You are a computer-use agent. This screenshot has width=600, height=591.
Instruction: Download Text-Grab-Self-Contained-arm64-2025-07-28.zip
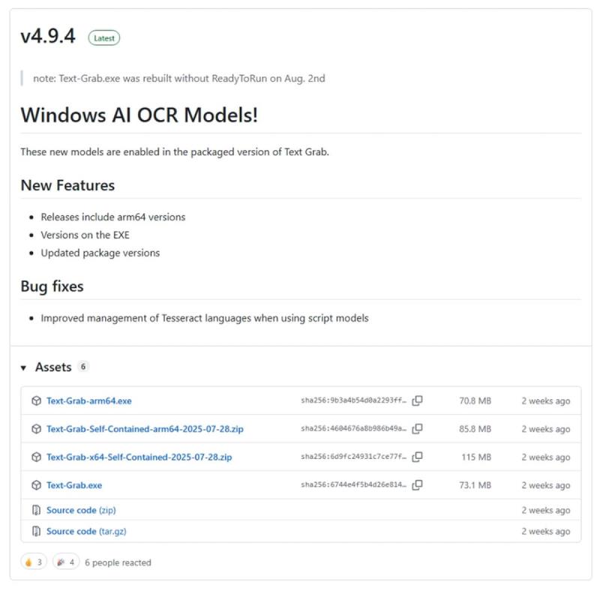(145, 429)
